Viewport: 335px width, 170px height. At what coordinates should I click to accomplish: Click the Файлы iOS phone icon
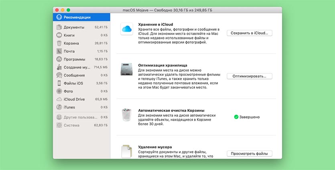click(59, 83)
